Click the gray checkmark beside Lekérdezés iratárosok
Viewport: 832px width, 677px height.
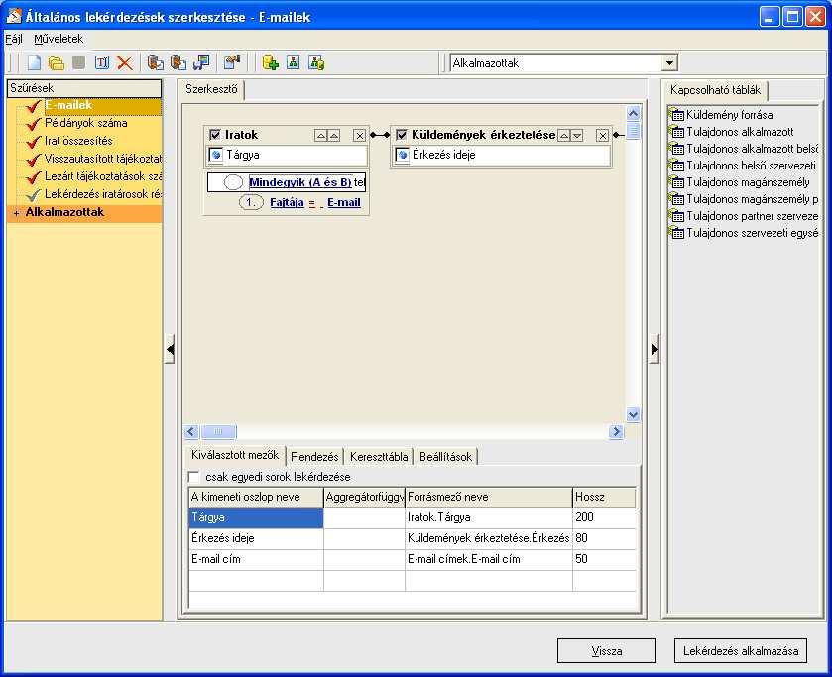coord(34,195)
